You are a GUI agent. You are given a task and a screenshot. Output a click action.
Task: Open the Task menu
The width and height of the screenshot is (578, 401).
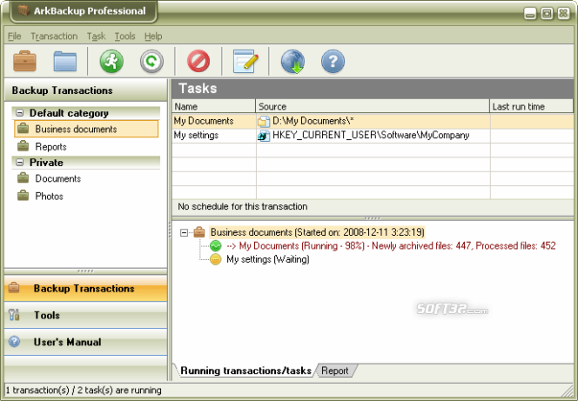97,36
